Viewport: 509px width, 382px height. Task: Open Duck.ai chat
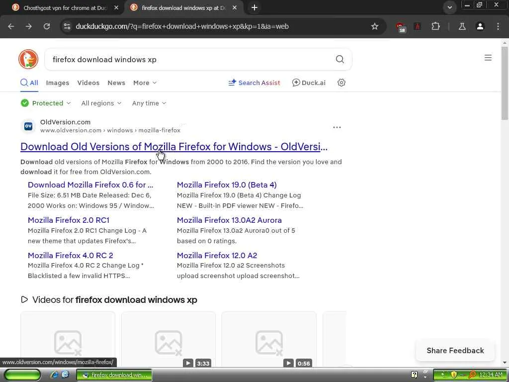[309, 83]
